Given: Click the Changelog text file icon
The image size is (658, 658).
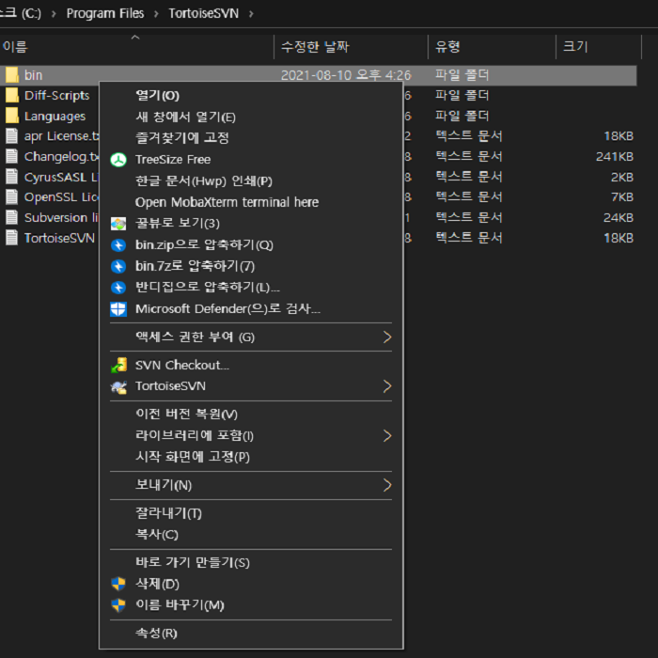Looking at the screenshot, I should pos(11,156).
